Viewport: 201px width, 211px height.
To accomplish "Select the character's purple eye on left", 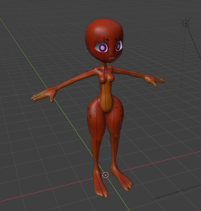I will click(x=102, y=47).
